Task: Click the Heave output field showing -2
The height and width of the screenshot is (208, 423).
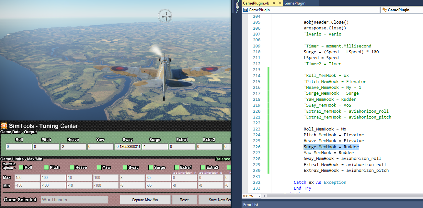Action: tap(73, 147)
